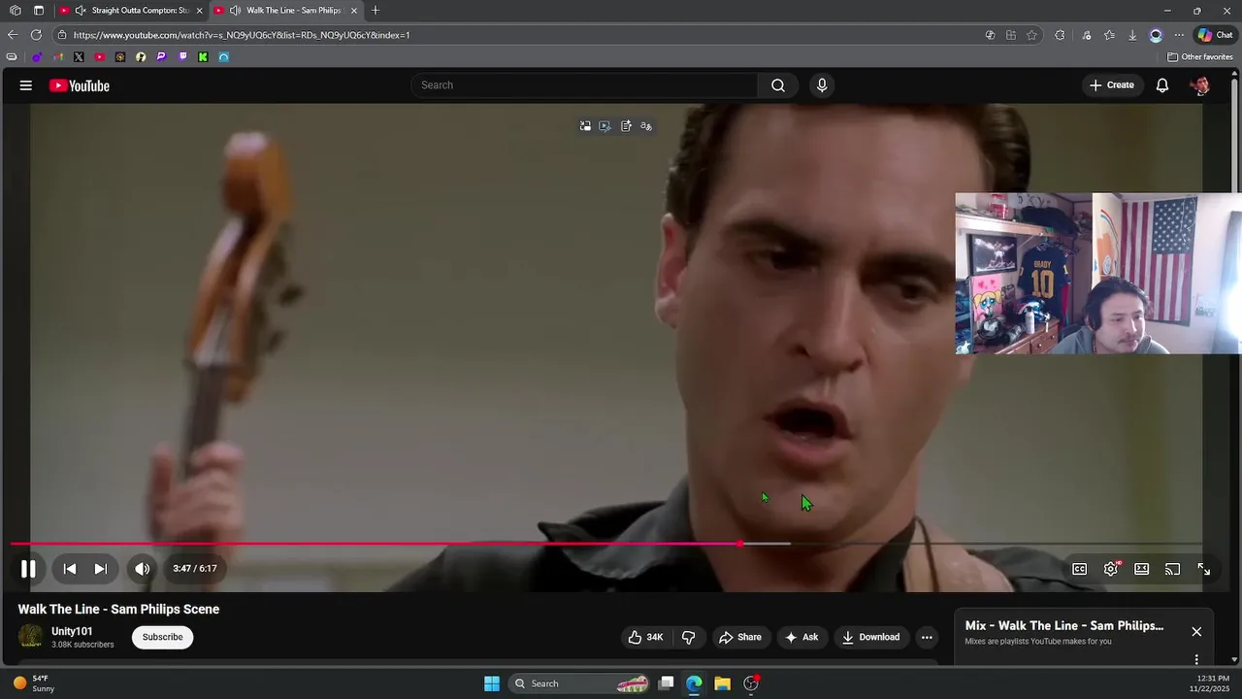
Task: Go back in the browser
Action: coord(13,35)
